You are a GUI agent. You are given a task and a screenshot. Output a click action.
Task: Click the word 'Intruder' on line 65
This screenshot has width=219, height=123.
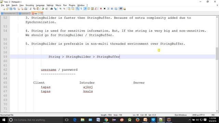(87, 83)
